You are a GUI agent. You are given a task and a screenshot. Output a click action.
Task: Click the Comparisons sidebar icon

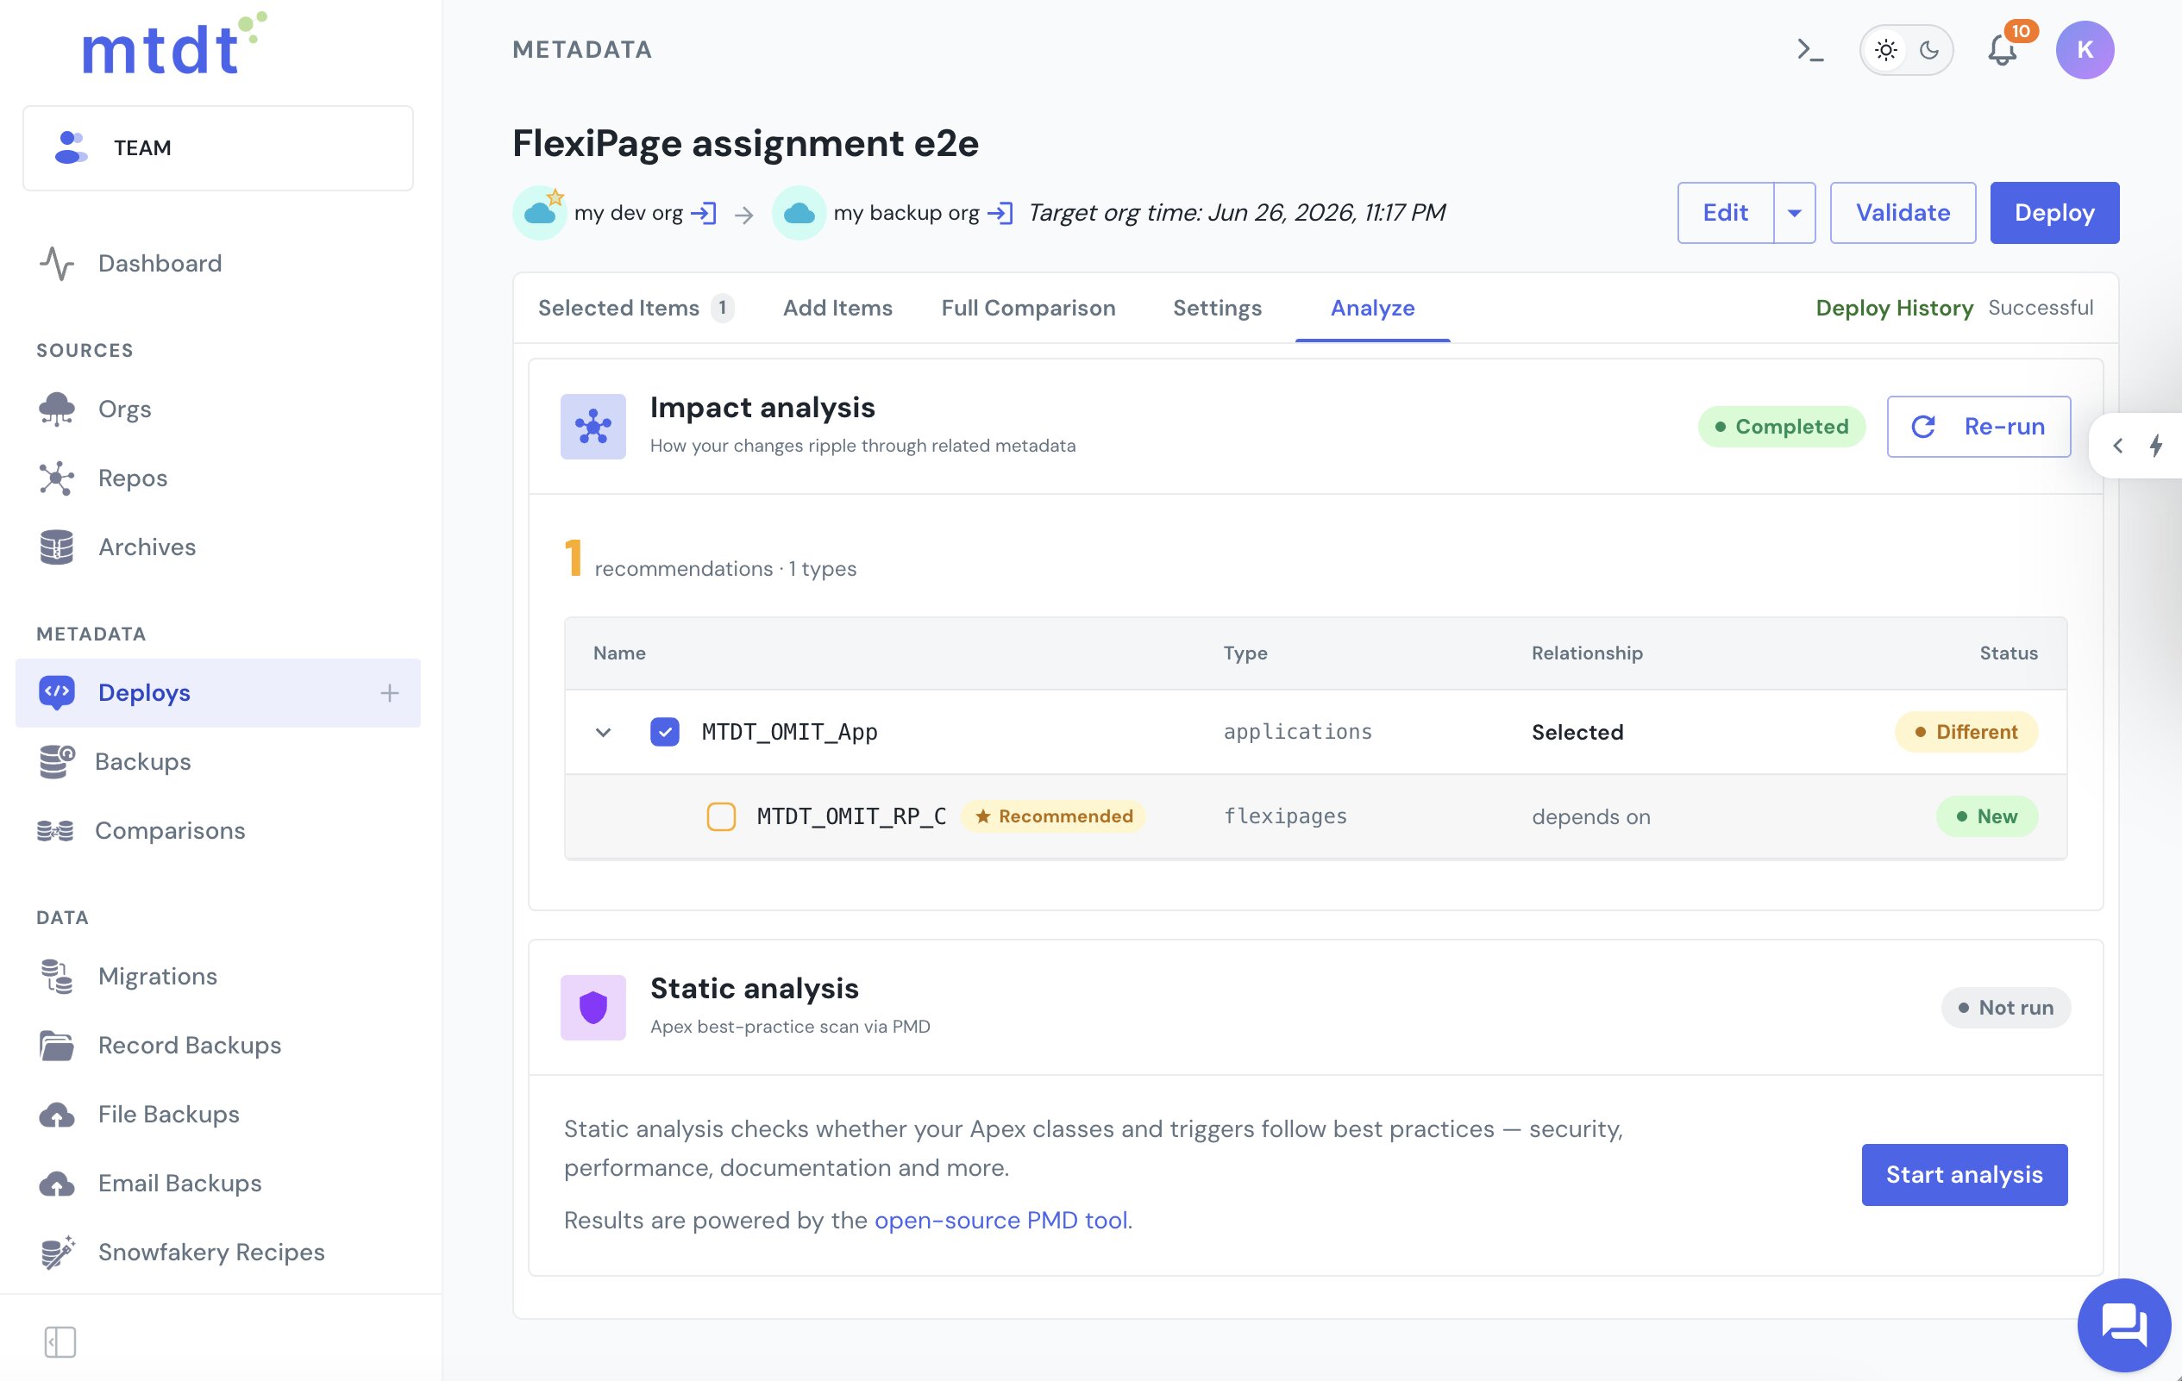[x=55, y=830]
